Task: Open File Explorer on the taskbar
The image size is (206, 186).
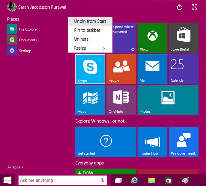Action: 151,180
